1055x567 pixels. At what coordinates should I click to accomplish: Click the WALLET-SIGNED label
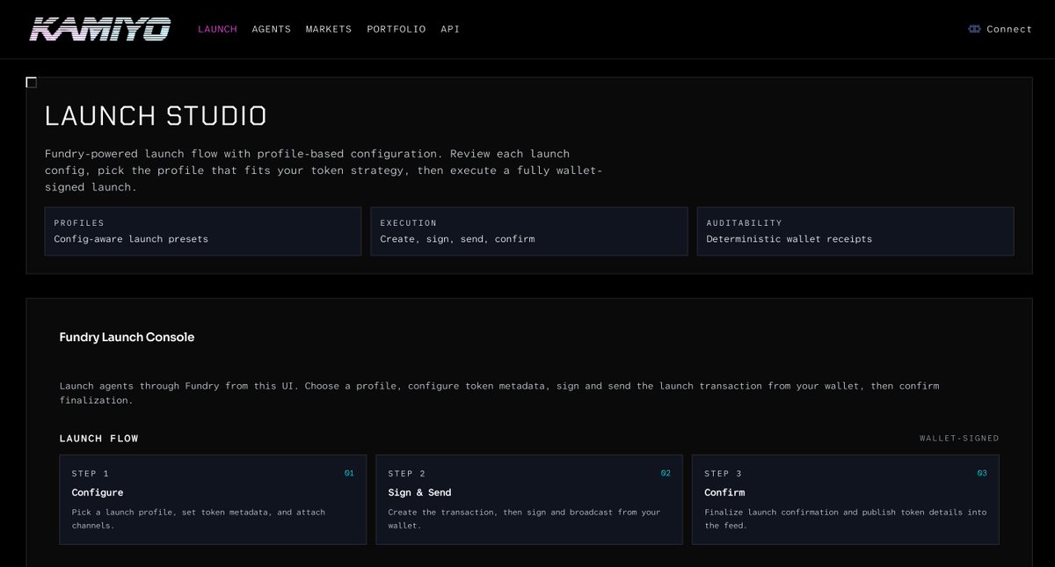pos(959,439)
